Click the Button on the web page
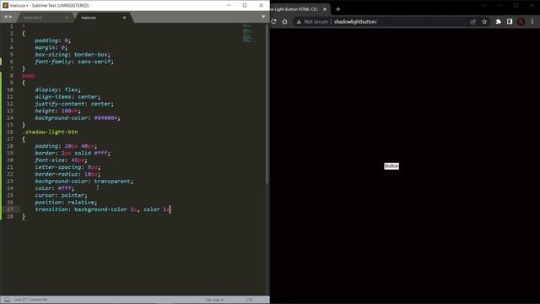540x304 pixels. click(x=391, y=166)
